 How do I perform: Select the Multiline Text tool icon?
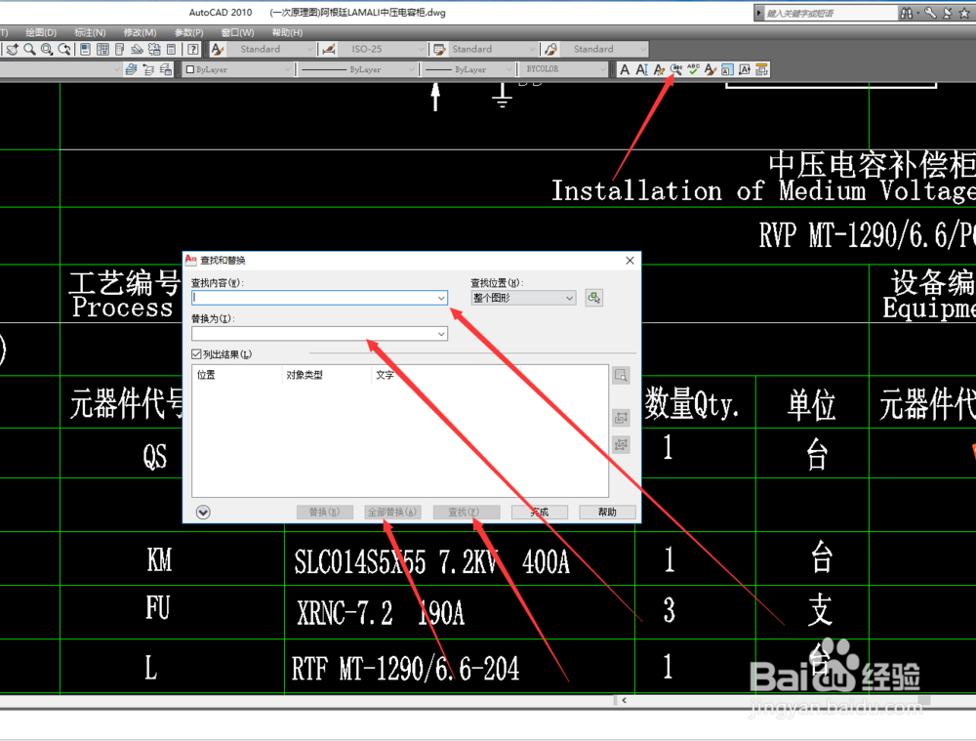pyautogui.click(x=625, y=69)
